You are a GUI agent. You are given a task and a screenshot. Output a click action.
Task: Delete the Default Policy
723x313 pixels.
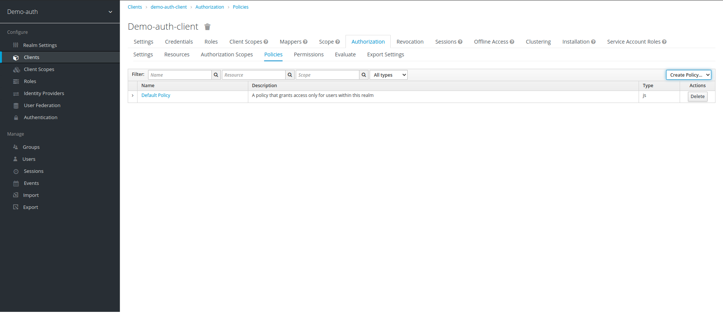coord(697,97)
